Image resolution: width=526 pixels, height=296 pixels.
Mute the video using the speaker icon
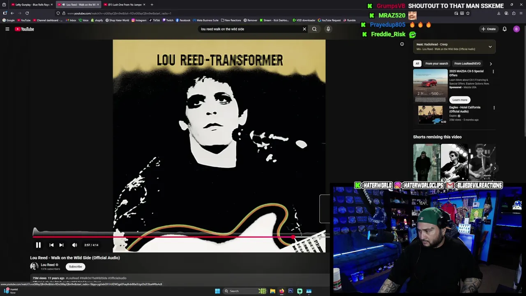[x=74, y=245]
